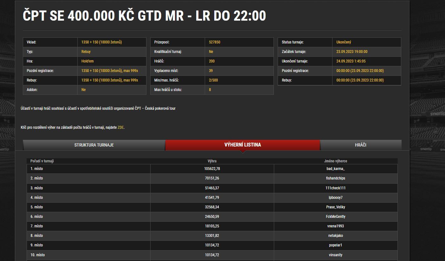Click start time 23.09.2023 19:00:00

coord(352,52)
